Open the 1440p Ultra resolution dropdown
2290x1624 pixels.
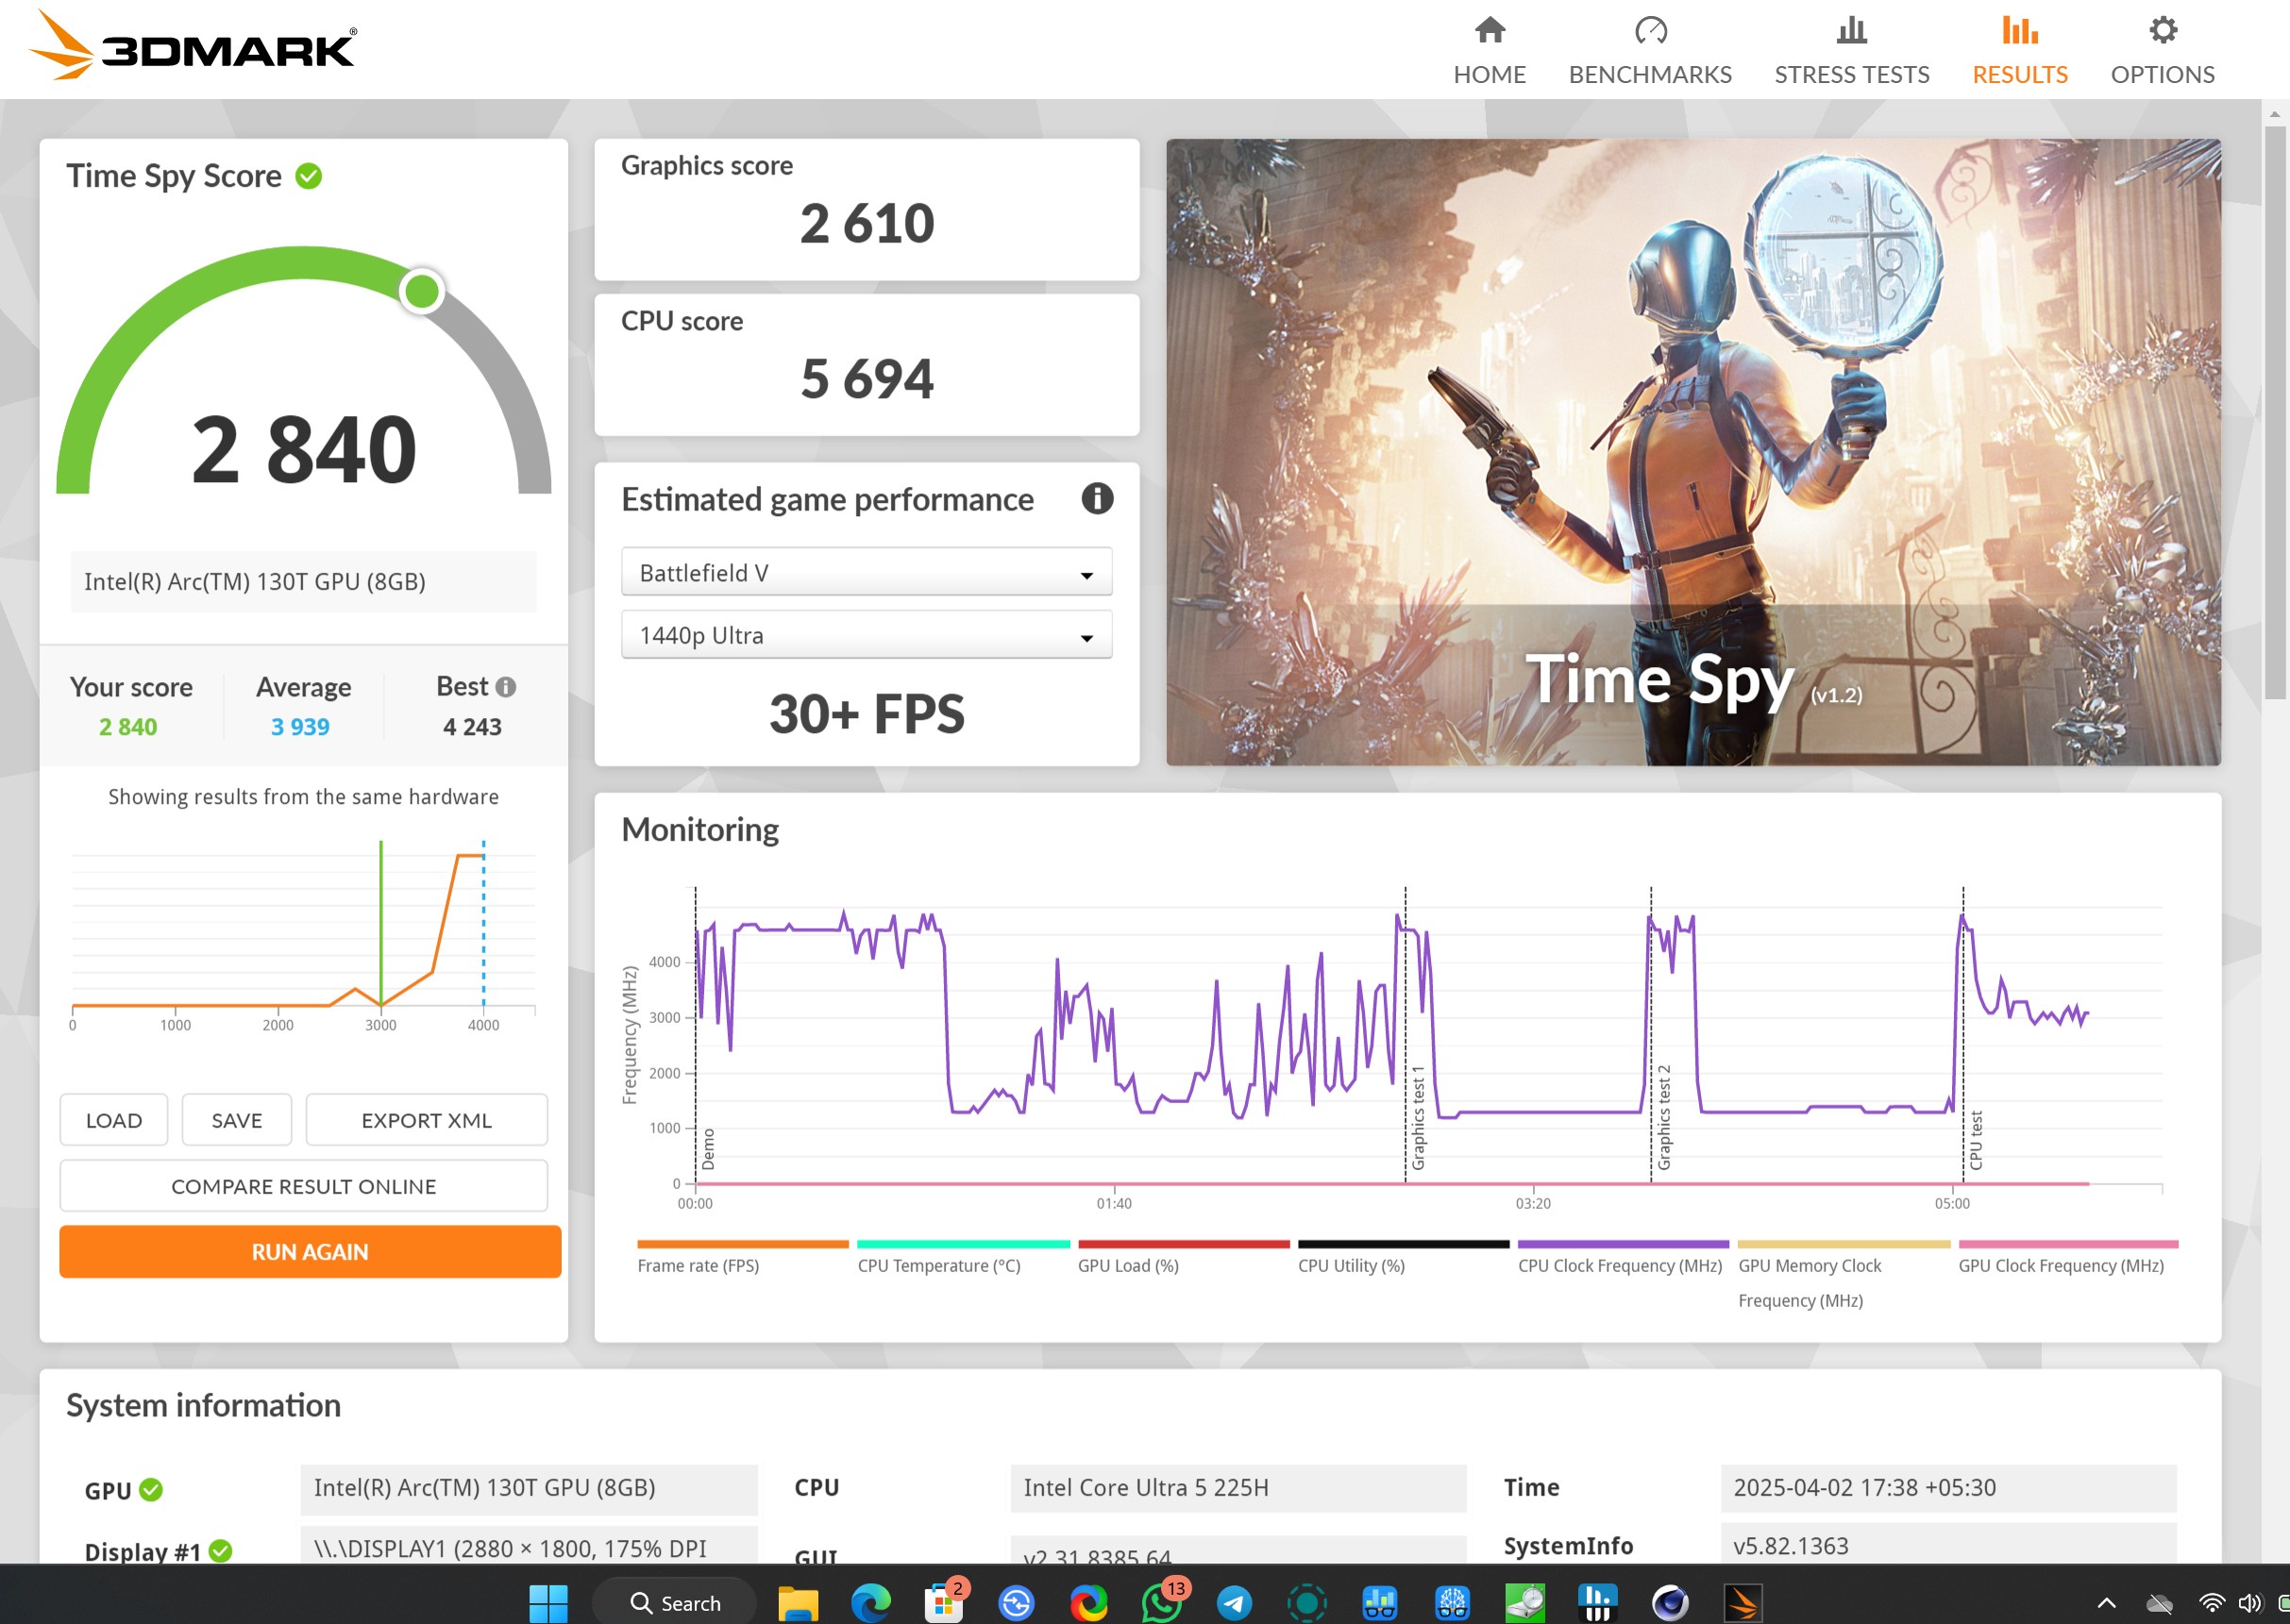click(867, 635)
